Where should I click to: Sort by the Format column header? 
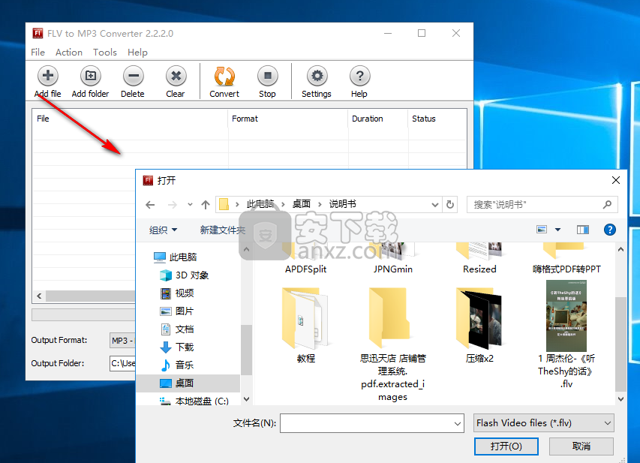288,119
